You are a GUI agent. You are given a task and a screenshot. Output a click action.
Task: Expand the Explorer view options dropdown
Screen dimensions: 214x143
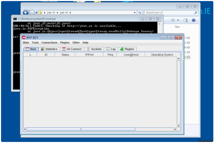coord(178,20)
